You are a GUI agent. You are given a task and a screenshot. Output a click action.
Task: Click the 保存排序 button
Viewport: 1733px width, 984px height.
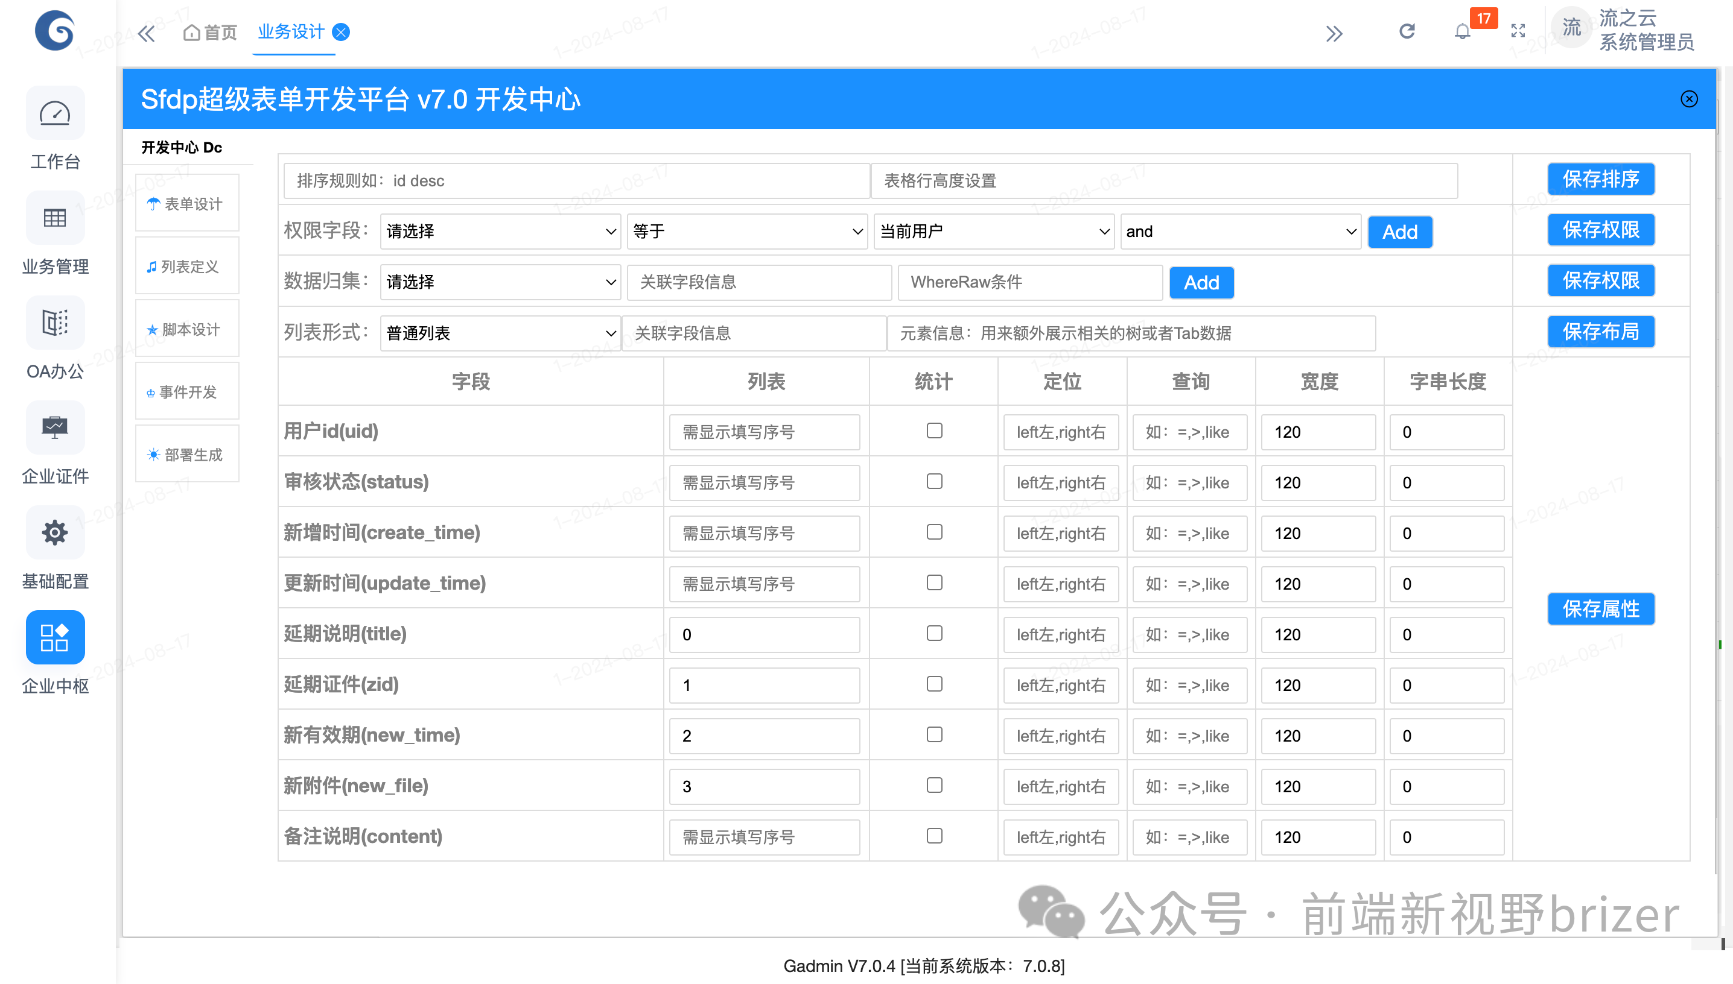pos(1600,179)
